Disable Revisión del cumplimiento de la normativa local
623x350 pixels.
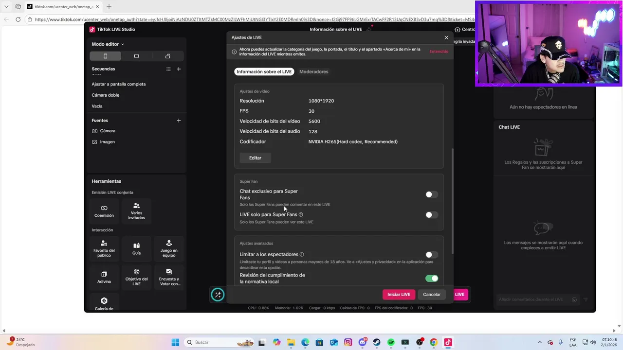tap(432, 279)
